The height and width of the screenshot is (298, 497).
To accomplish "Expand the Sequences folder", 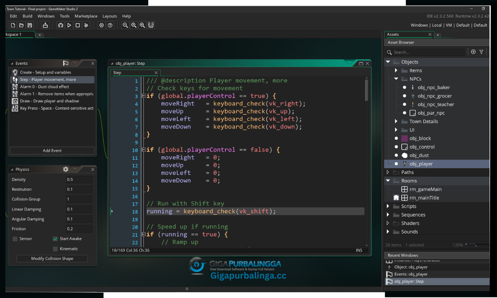I will (388, 215).
